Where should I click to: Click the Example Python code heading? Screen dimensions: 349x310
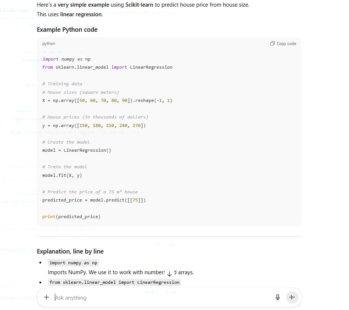[x=67, y=29]
